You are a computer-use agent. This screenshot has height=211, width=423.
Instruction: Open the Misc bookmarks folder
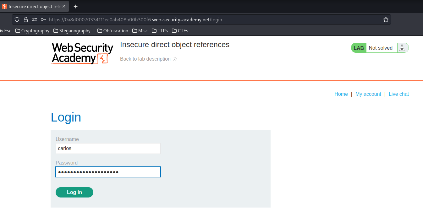pos(140,31)
